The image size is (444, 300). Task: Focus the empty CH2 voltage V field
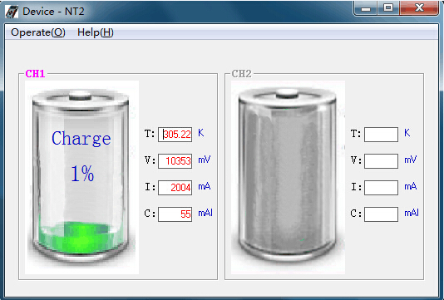pyautogui.click(x=381, y=161)
